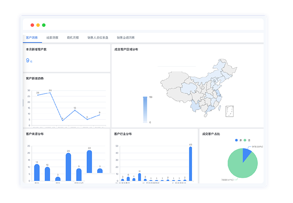Click the line chart peak point labeled 28
This screenshot has height=203, width=293.
click(x=50, y=93)
